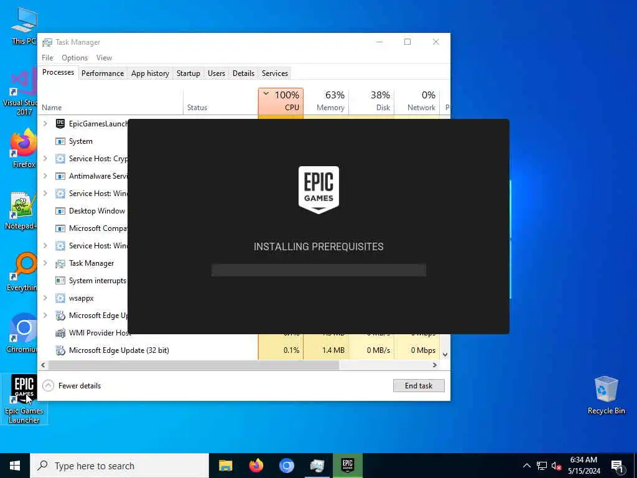Open the notification center icon

tap(618, 466)
